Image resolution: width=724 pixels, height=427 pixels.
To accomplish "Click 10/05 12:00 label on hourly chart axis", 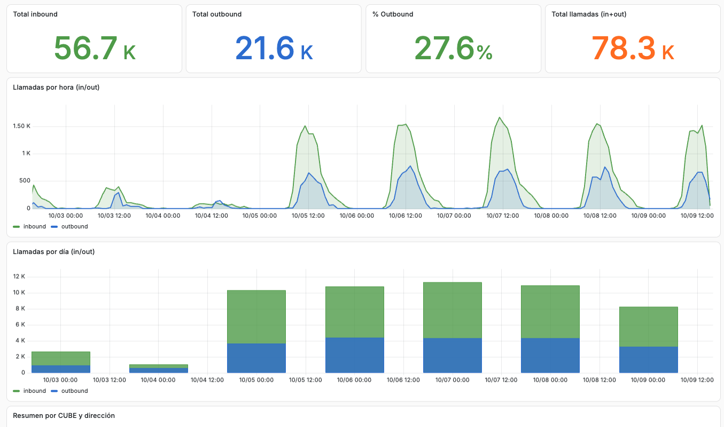I will 309,216.
